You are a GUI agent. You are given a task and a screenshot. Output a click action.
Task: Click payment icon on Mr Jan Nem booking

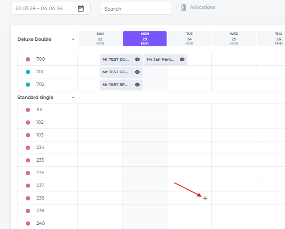pos(182,59)
